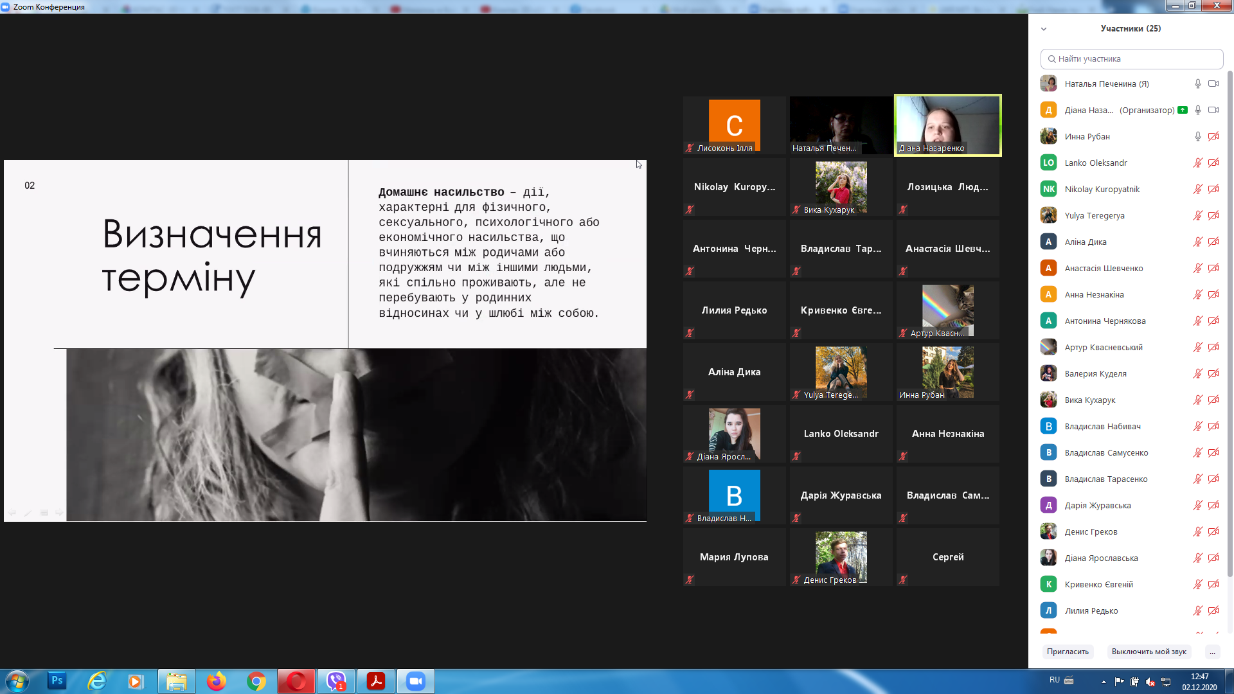
Task: Open the three-dots more options menu
Action: [x=1212, y=652]
